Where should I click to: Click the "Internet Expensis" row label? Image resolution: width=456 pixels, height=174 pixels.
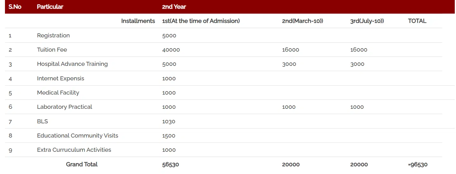[60, 79]
